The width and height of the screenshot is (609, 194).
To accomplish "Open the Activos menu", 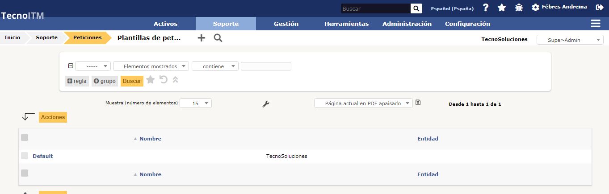I will (x=165, y=24).
